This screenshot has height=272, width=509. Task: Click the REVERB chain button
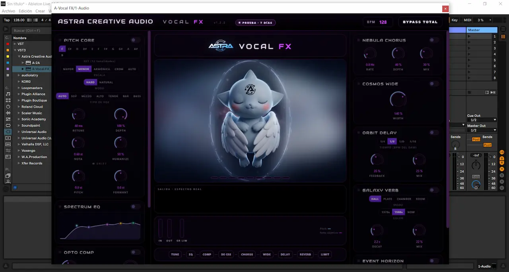(x=305, y=255)
